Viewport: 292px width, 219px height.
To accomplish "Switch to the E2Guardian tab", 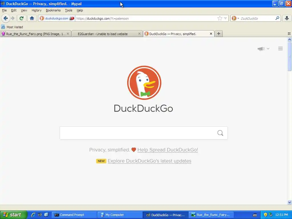I will [103, 34].
